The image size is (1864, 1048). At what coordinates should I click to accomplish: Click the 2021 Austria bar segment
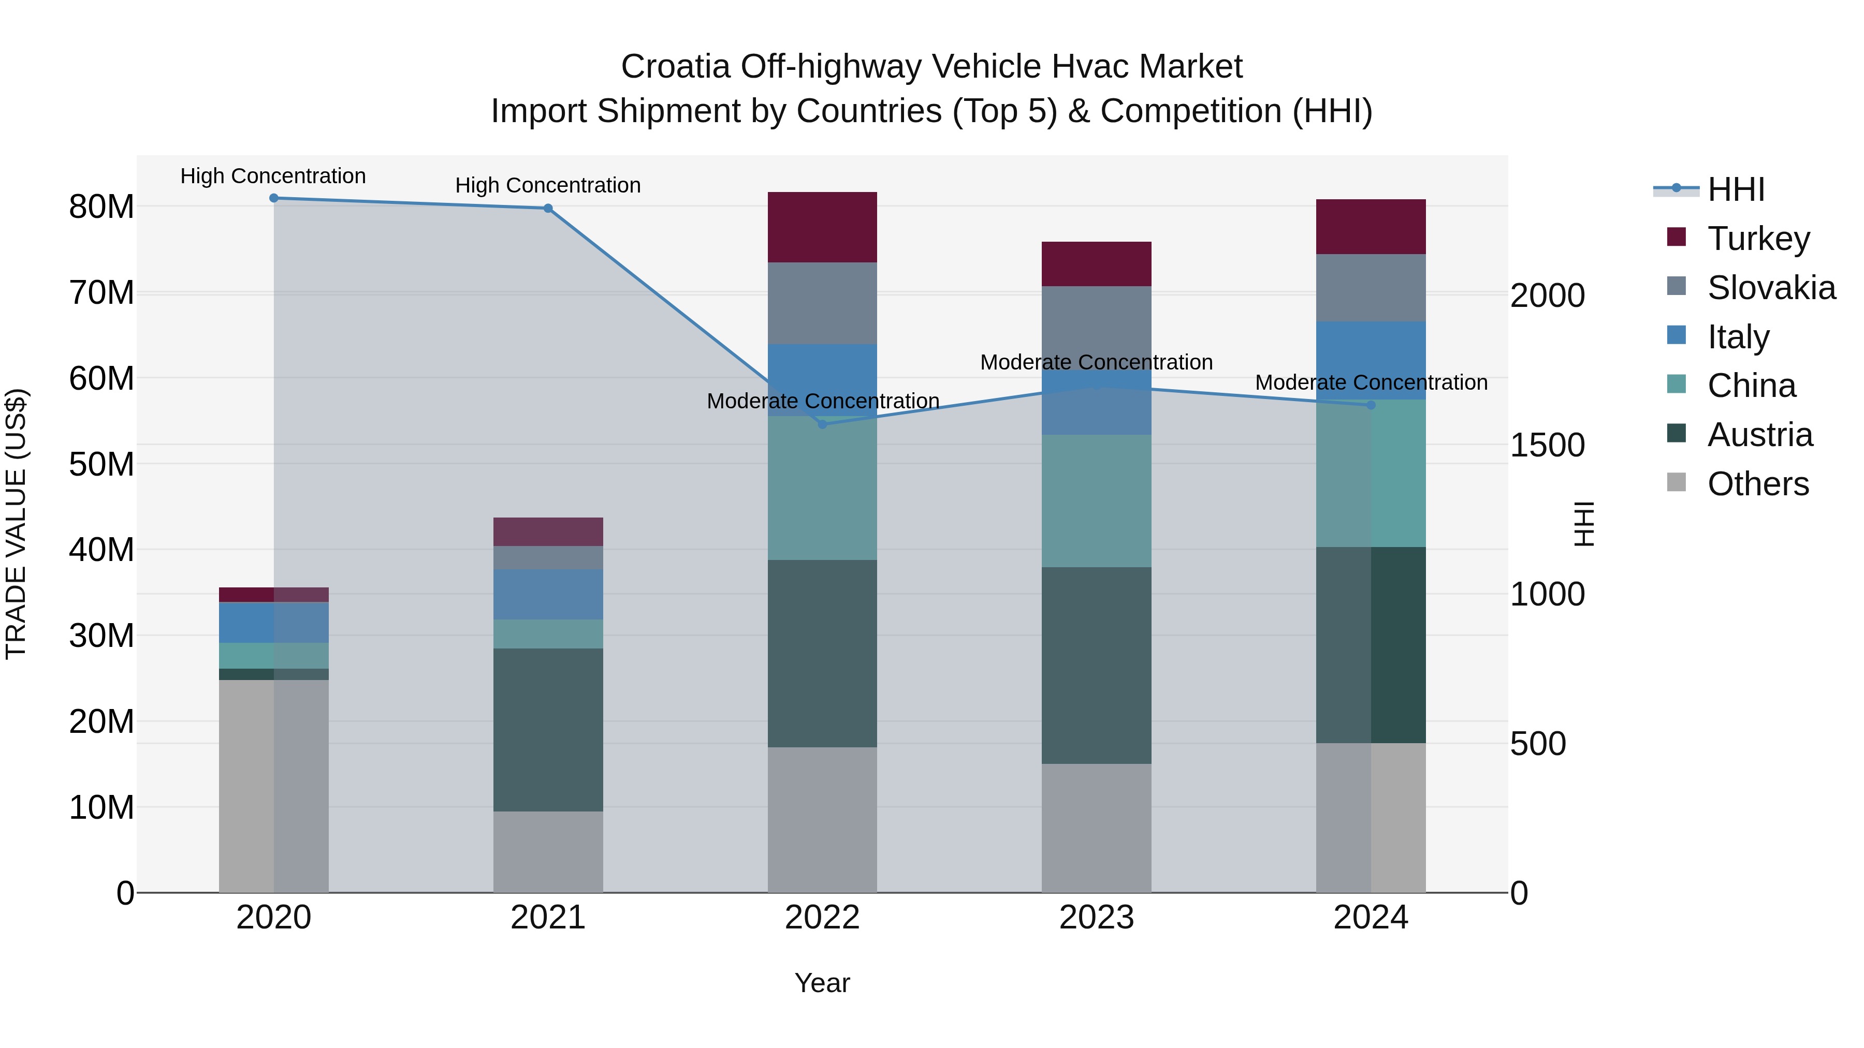coord(548,730)
